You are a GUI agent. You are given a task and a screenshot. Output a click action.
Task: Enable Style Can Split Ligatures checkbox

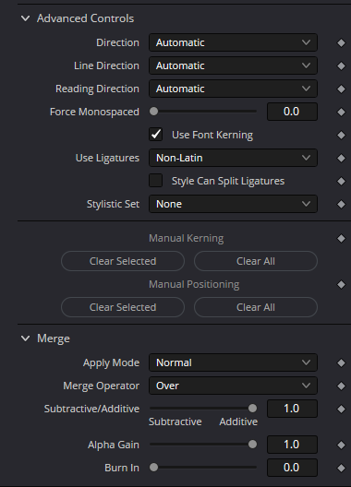[x=155, y=181]
